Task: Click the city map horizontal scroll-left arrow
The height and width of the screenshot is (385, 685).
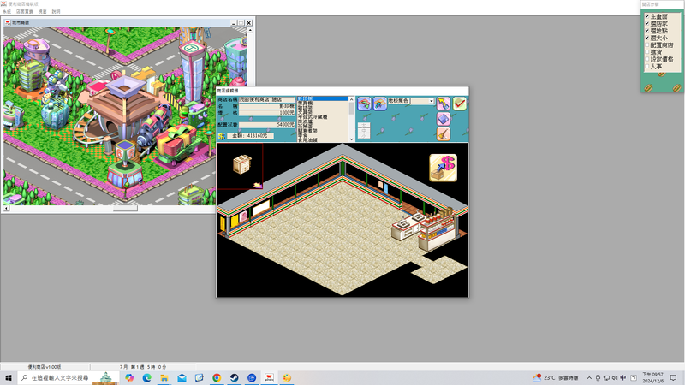Action: point(6,209)
